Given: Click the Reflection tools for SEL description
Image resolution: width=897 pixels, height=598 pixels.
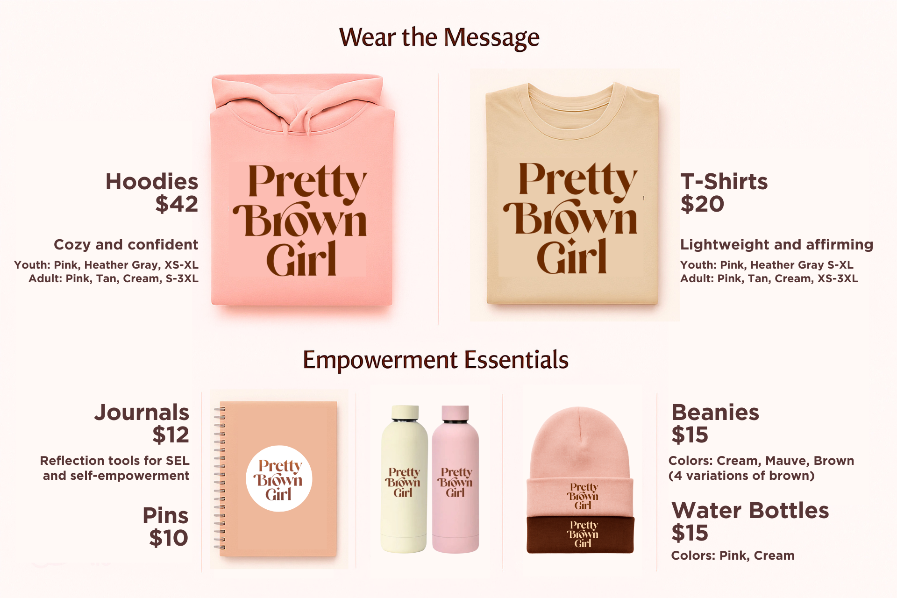Looking at the screenshot, I should coord(115,468).
